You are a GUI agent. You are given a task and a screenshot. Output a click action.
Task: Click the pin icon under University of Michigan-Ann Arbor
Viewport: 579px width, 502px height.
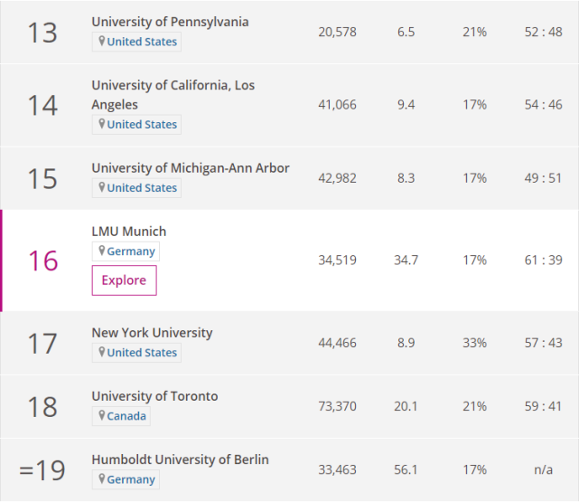(x=102, y=188)
